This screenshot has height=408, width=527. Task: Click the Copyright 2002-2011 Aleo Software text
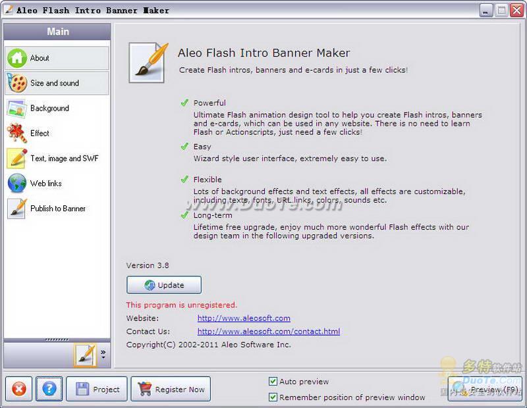[x=208, y=345]
